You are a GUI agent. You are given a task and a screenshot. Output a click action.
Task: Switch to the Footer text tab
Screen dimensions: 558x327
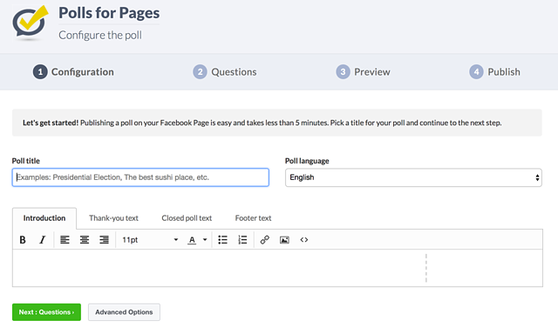click(x=253, y=218)
